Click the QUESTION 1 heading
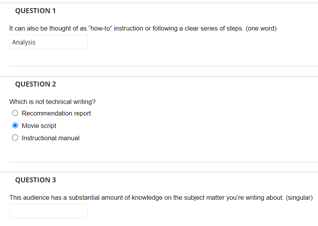318x226 pixels. pyautogui.click(x=35, y=11)
